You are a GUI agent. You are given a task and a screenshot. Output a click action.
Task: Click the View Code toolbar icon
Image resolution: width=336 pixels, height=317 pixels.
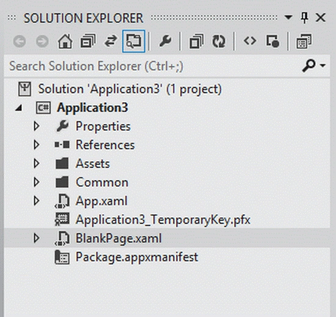coord(250,41)
